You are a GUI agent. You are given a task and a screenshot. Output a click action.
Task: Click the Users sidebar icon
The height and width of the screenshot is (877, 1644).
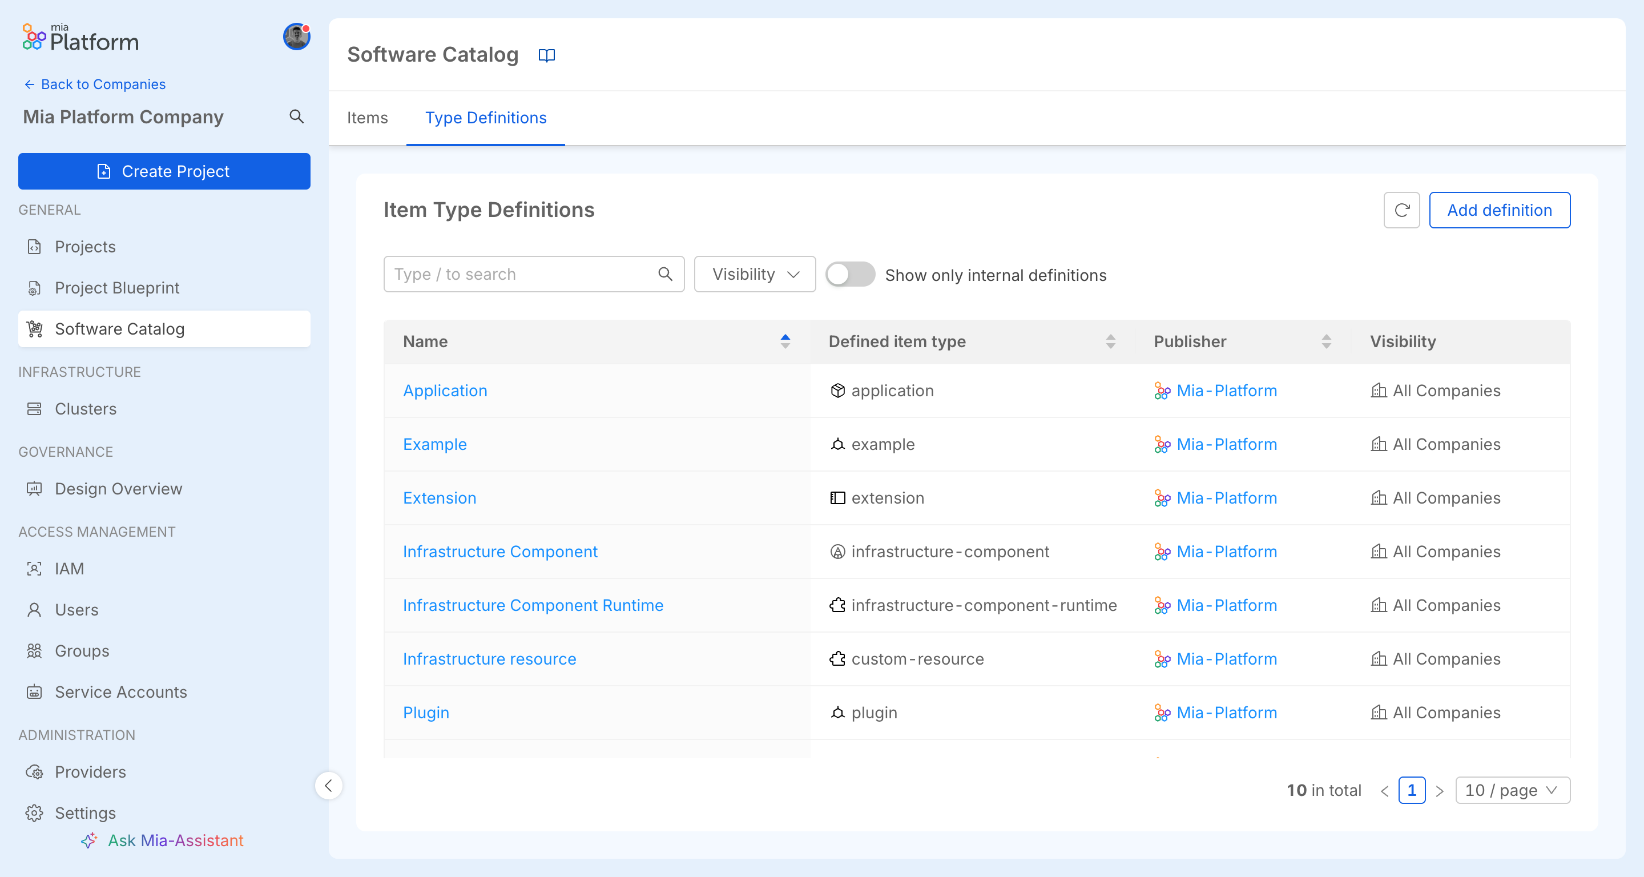tap(34, 610)
